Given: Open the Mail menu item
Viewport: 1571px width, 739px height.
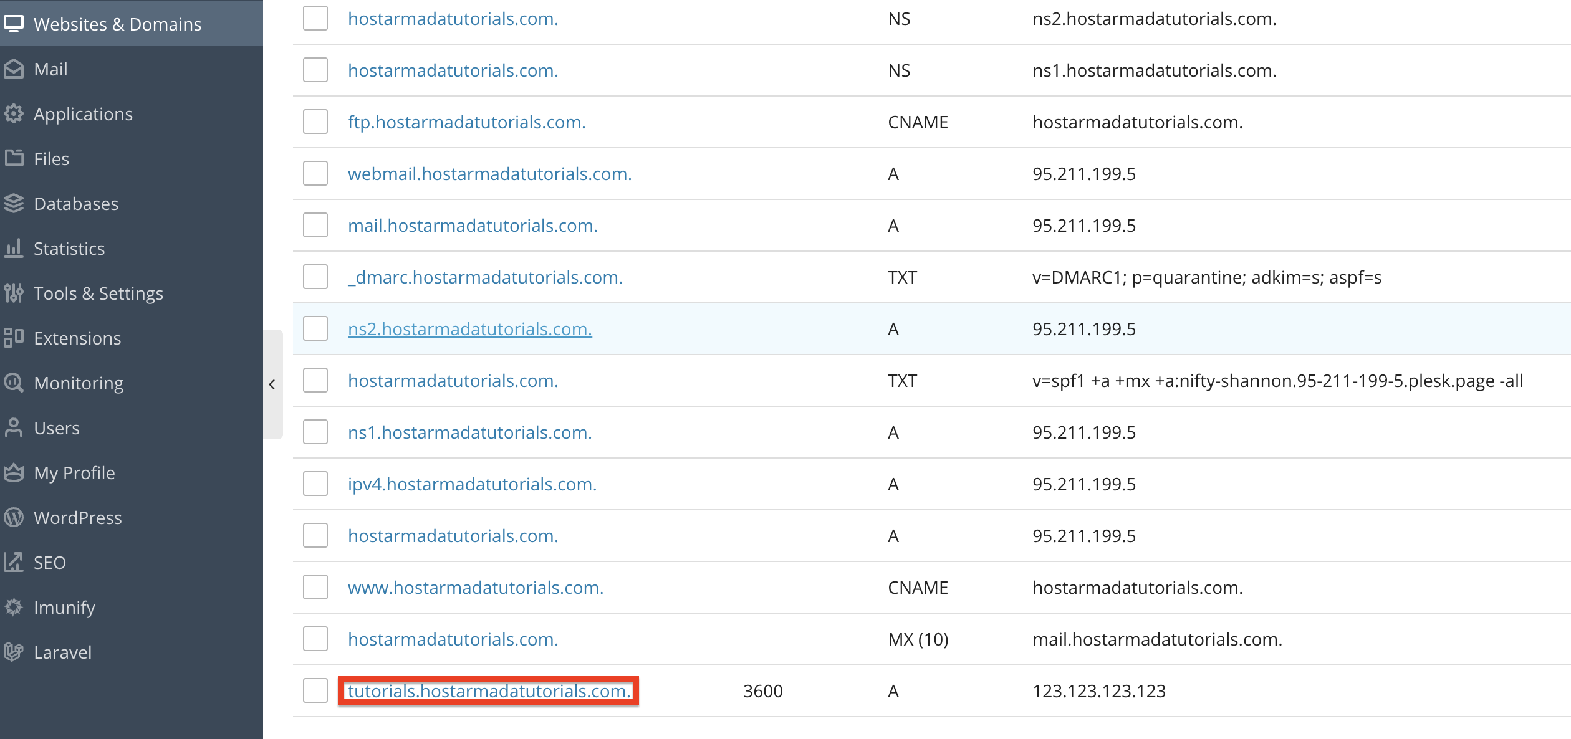Looking at the screenshot, I should point(51,69).
